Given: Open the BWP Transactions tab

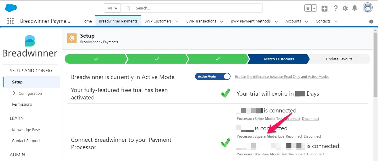Looking at the screenshot, I should 201,21.
